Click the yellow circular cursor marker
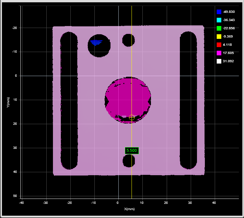244x218 pixels. coord(132,117)
